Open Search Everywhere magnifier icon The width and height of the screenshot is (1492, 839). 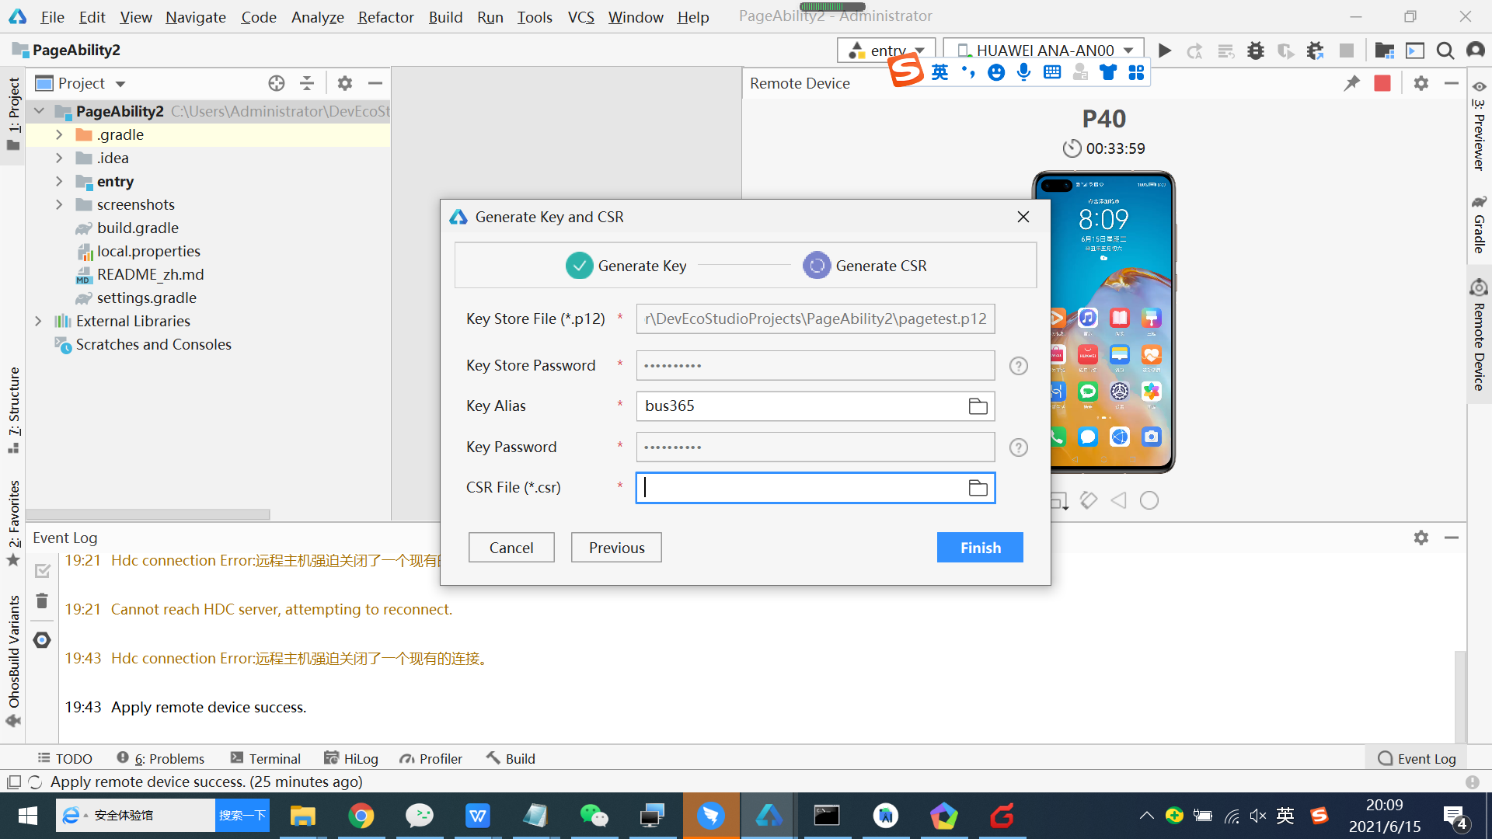tap(1445, 50)
